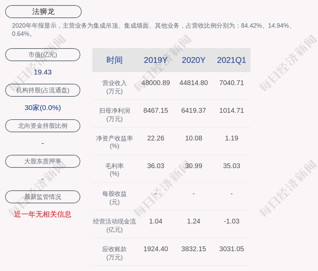Click receivables value 3832.15
The height and width of the screenshot is (271, 318).
pos(194,249)
